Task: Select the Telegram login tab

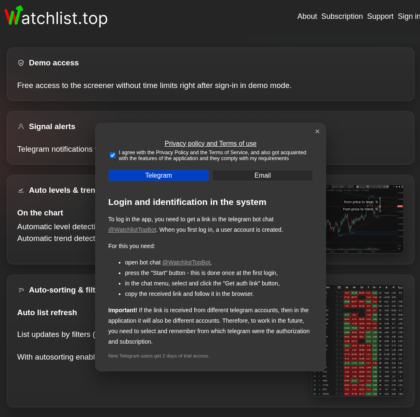Action: (x=159, y=176)
